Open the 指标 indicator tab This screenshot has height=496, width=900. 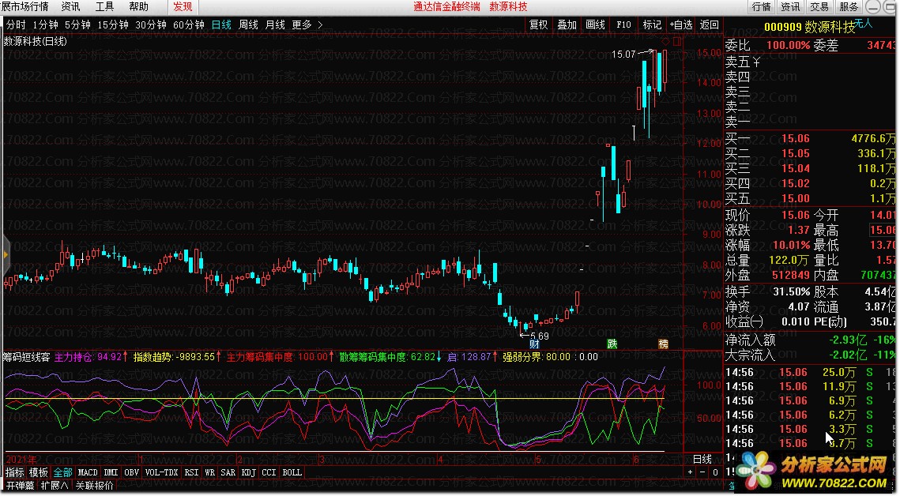(x=14, y=472)
